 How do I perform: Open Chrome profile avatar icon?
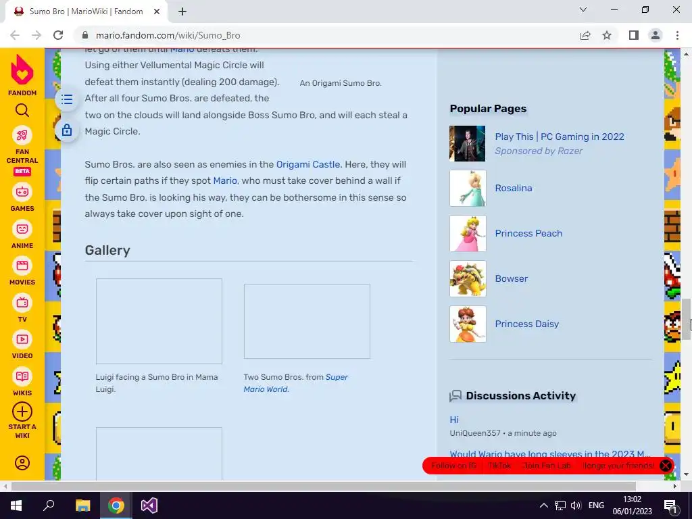(656, 35)
